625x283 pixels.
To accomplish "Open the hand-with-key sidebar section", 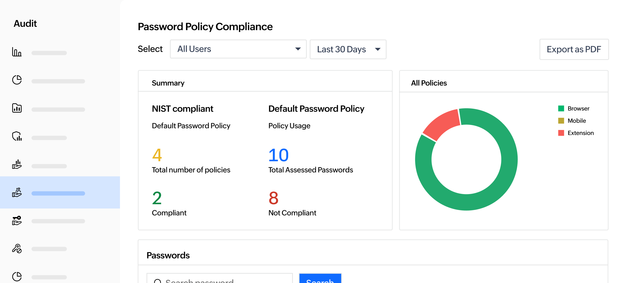I will pos(17,221).
